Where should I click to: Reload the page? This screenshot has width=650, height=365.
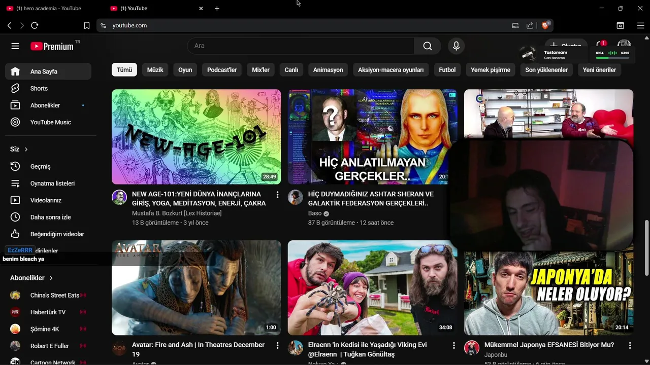tap(35, 25)
